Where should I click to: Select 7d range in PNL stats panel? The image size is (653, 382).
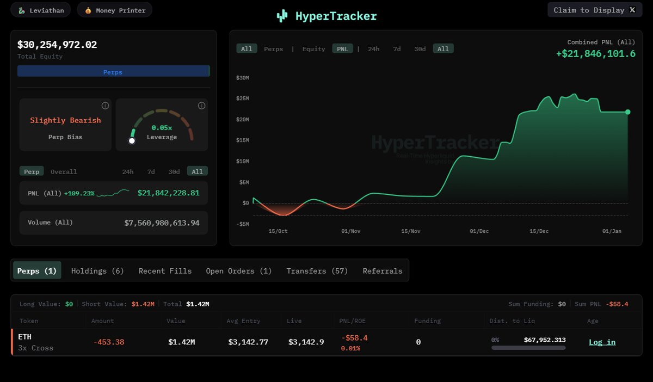point(151,171)
